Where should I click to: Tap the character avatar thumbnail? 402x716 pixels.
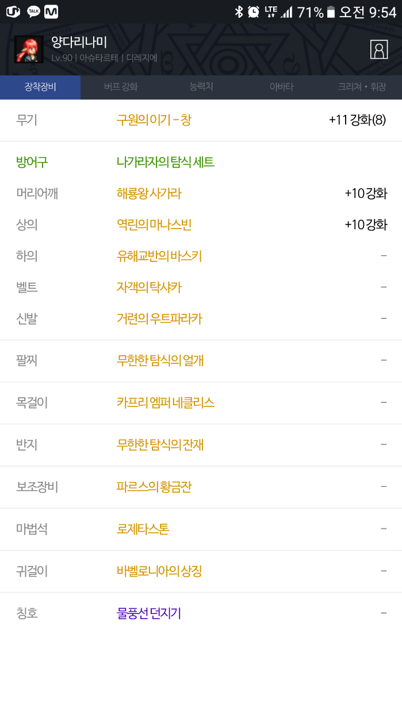point(29,50)
